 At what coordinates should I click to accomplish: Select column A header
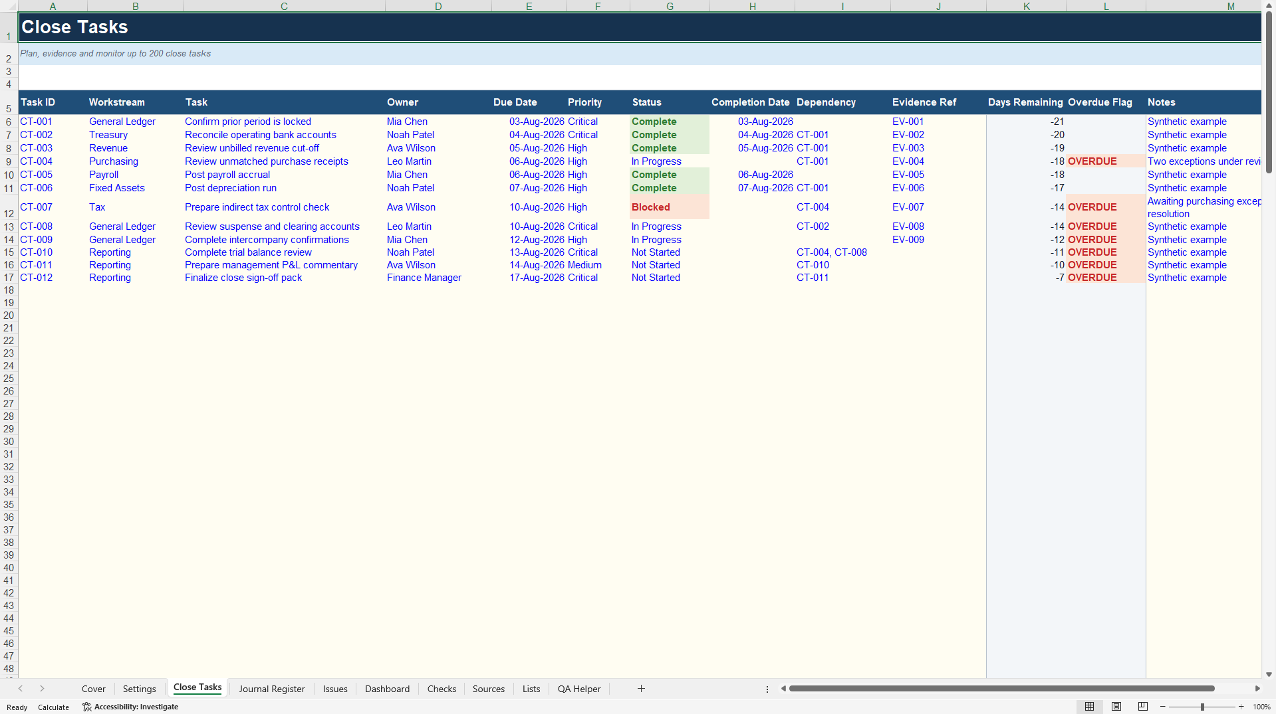(53, 6)
